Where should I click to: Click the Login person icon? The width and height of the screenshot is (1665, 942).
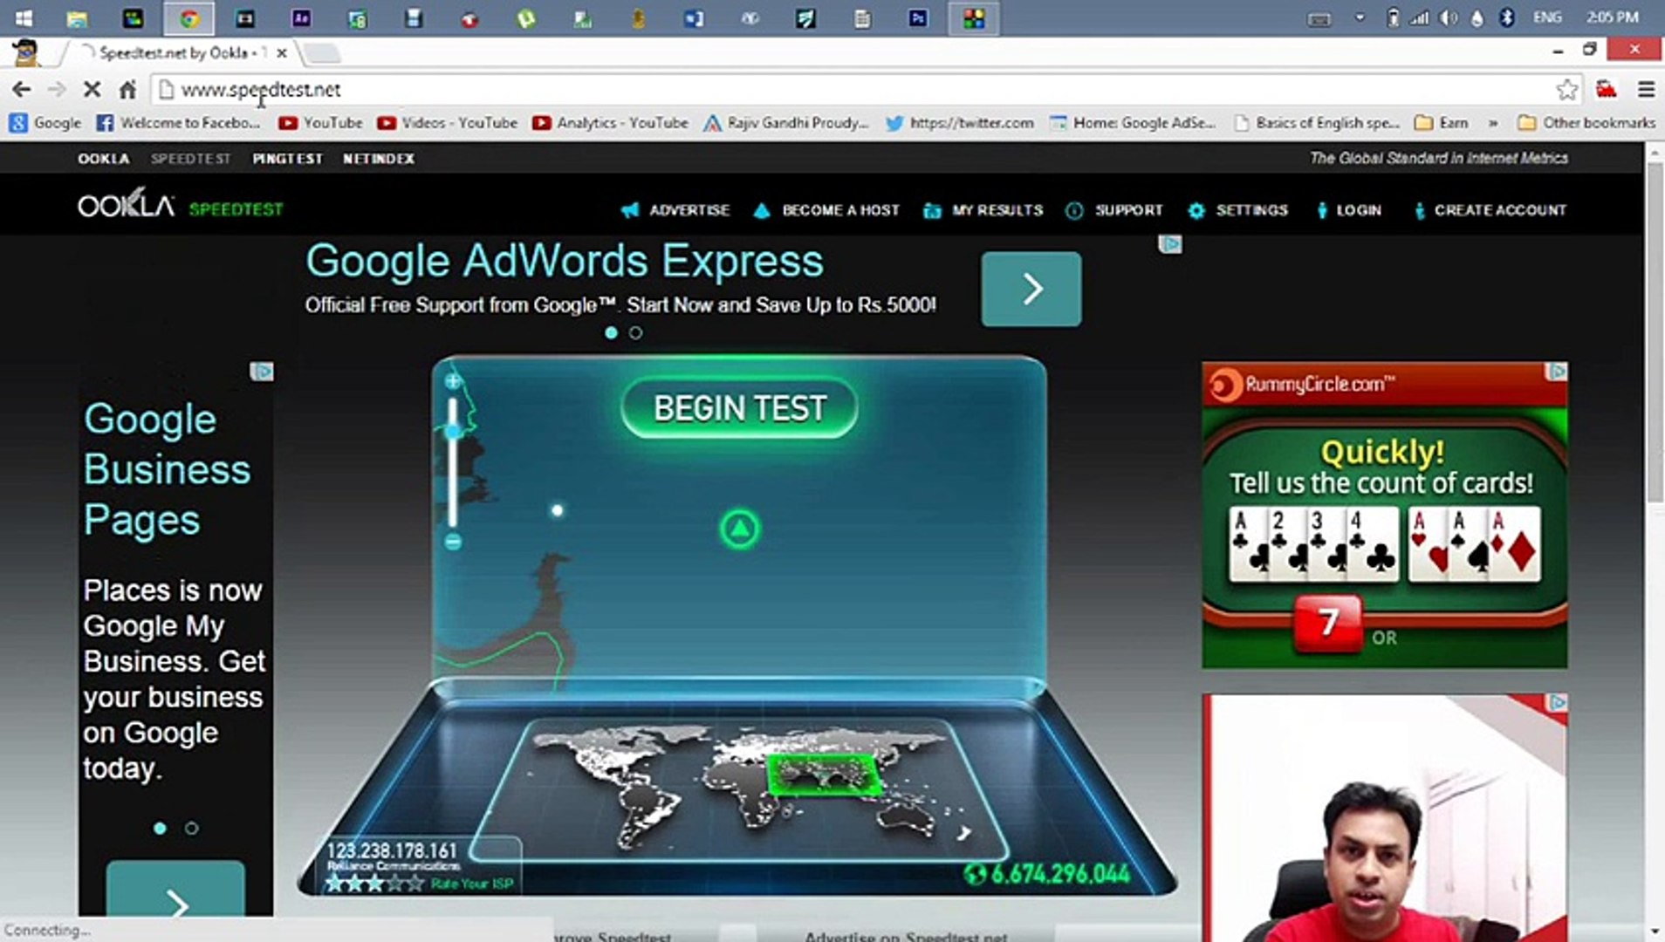1322,210
